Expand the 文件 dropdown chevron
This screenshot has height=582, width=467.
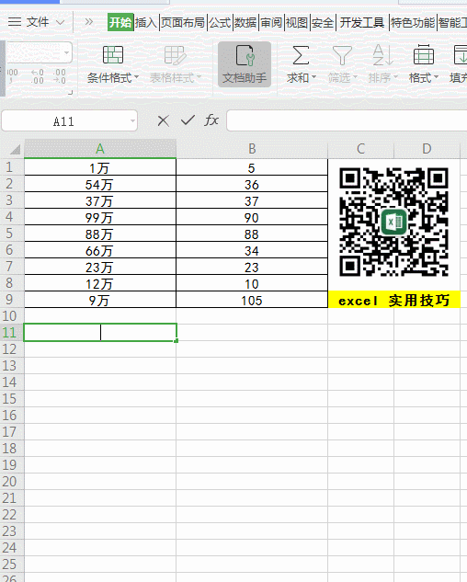(60, 23)
